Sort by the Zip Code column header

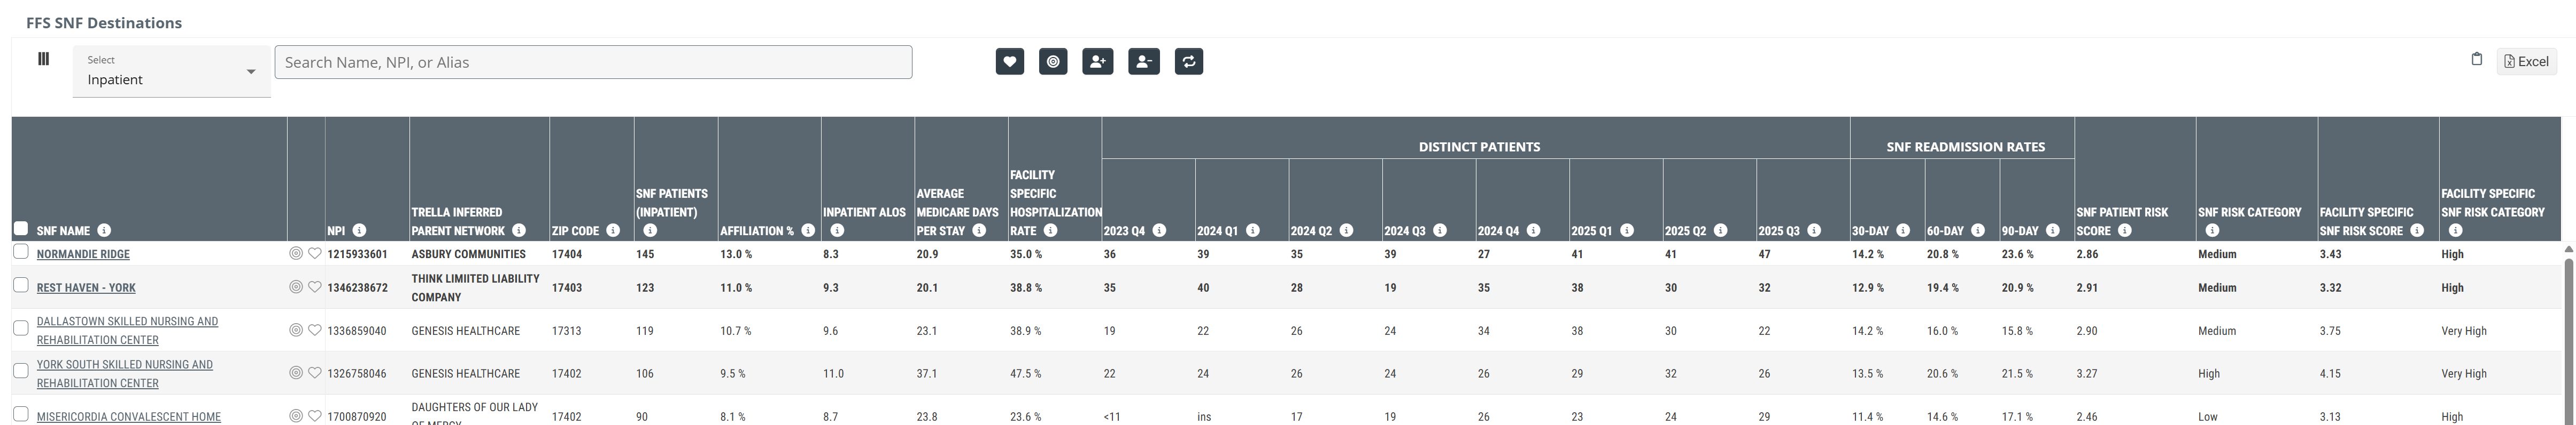(575, 230)
